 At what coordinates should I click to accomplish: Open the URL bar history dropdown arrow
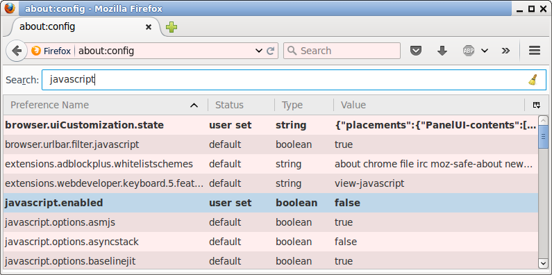coord(259,51)
